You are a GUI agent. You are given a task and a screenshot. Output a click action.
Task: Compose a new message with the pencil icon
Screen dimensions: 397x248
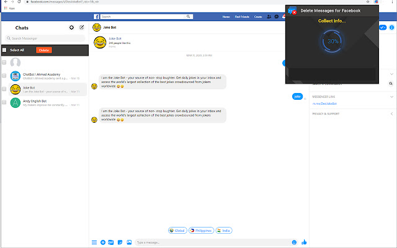pos(81,27)
